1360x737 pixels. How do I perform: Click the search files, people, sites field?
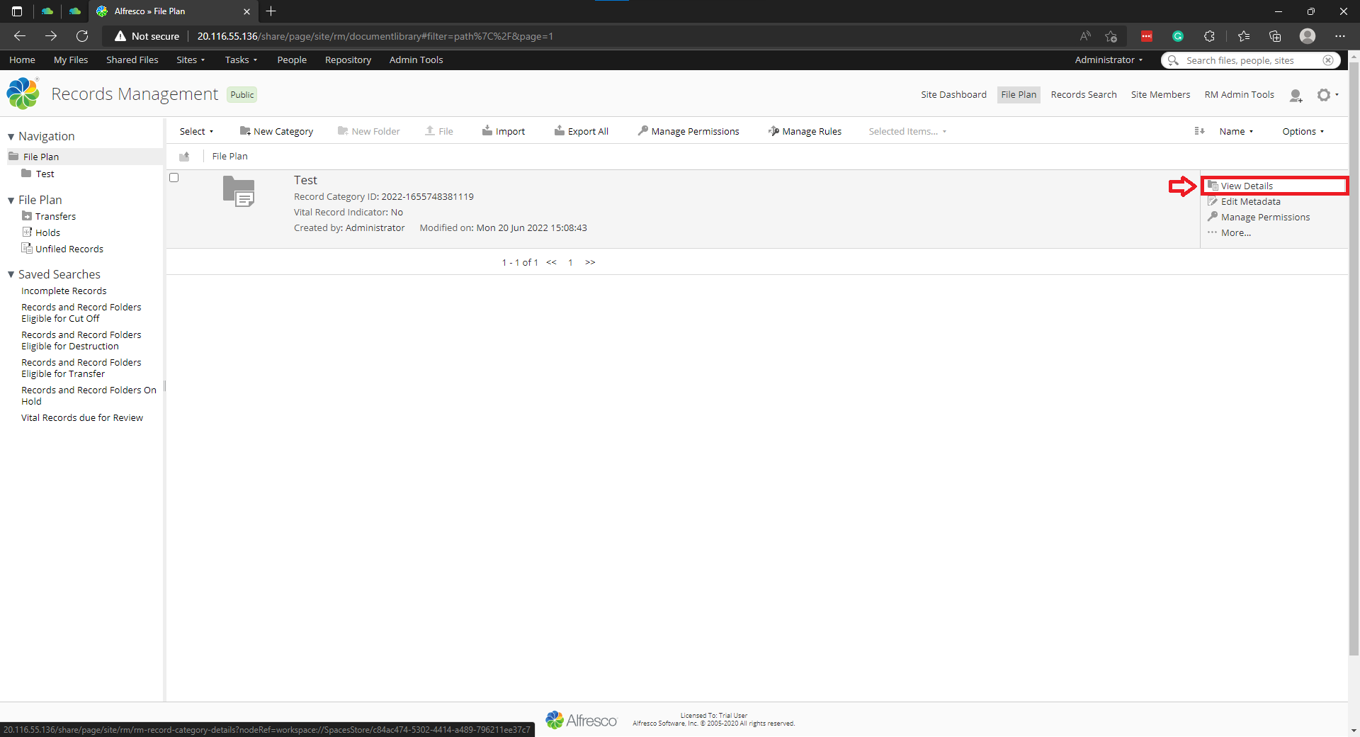pos(1250,60)
